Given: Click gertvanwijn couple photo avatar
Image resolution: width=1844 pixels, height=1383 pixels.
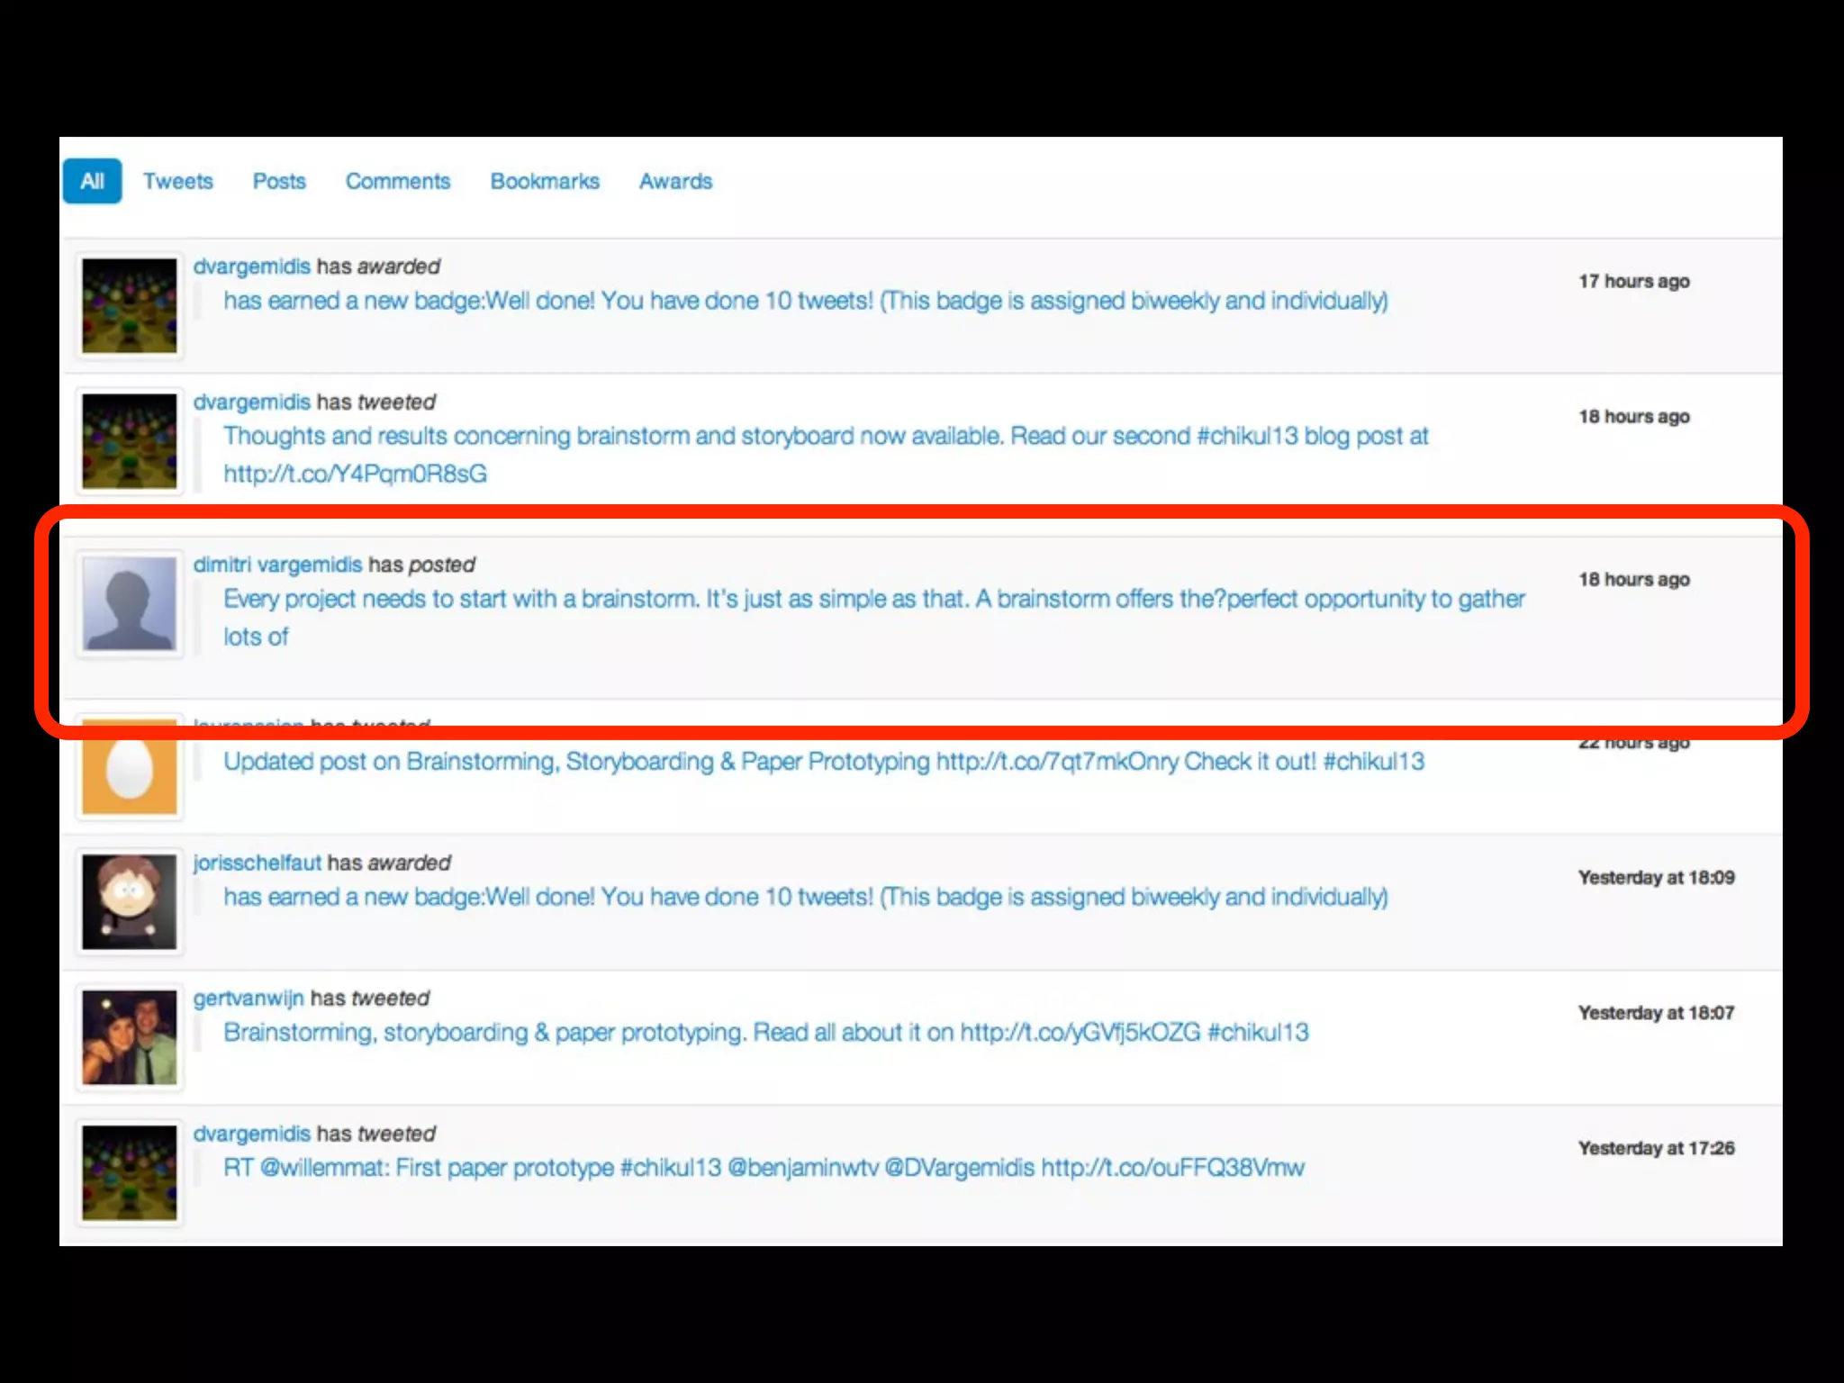Looking at the screenshot, I should [x=130, y=1037].
